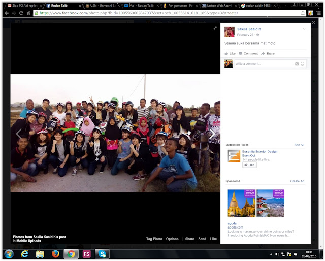
Task: Reload the current page
Action: (x=21, y=13)
